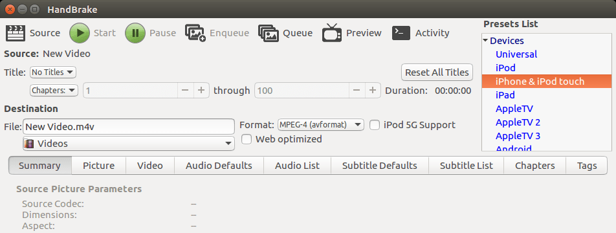Switch to the Picture tab

[x=98, y=166]
